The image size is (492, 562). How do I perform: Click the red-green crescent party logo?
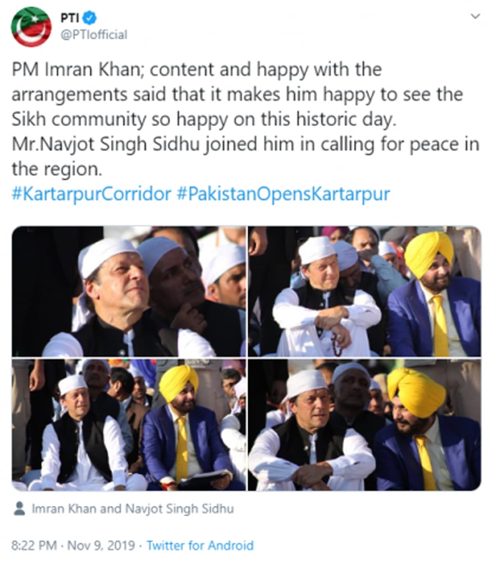[x=31, y=27]
